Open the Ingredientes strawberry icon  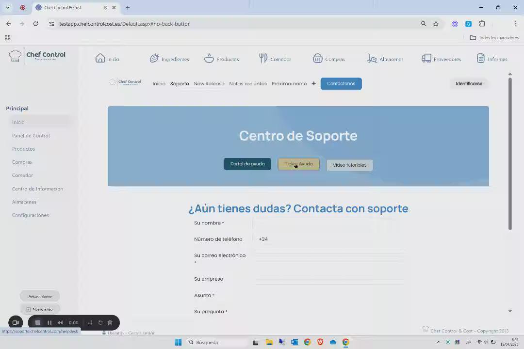154,59
